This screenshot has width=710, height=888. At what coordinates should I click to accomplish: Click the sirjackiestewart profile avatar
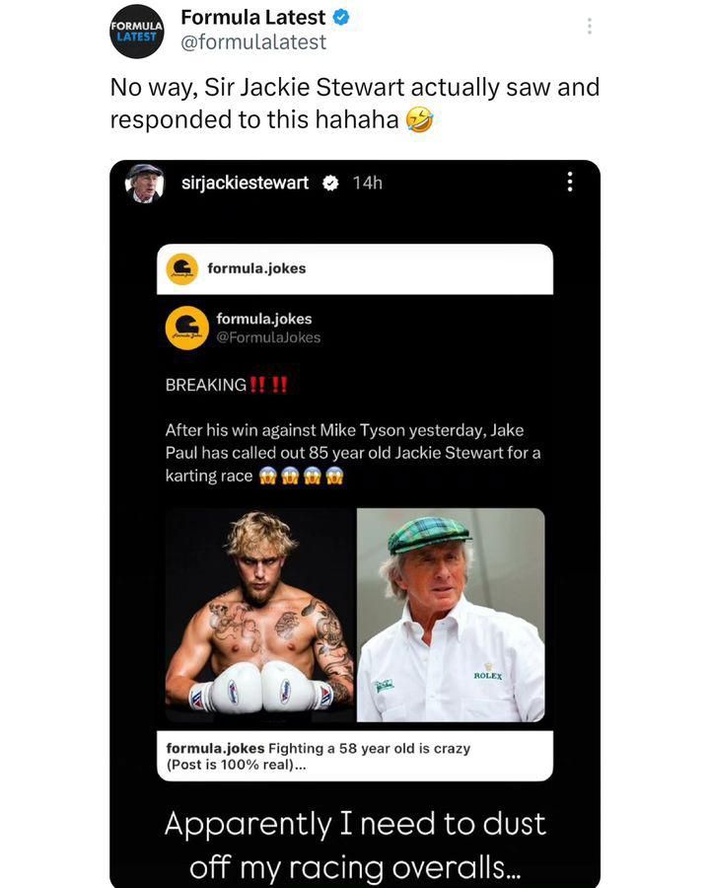(142, 183)
